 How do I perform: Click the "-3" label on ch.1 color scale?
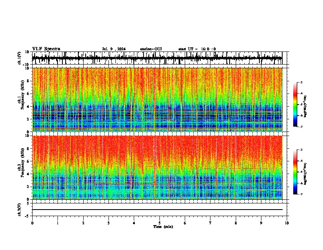pyautogui.click(x=301, y=82)
